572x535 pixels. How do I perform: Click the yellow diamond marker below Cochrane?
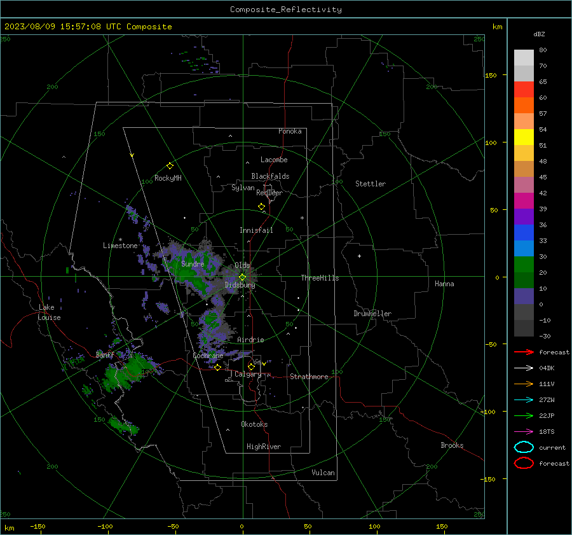(217, 367)
